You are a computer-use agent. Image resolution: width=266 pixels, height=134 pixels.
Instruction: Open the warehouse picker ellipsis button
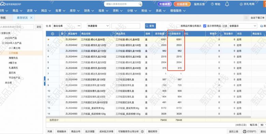pos(79,26)
